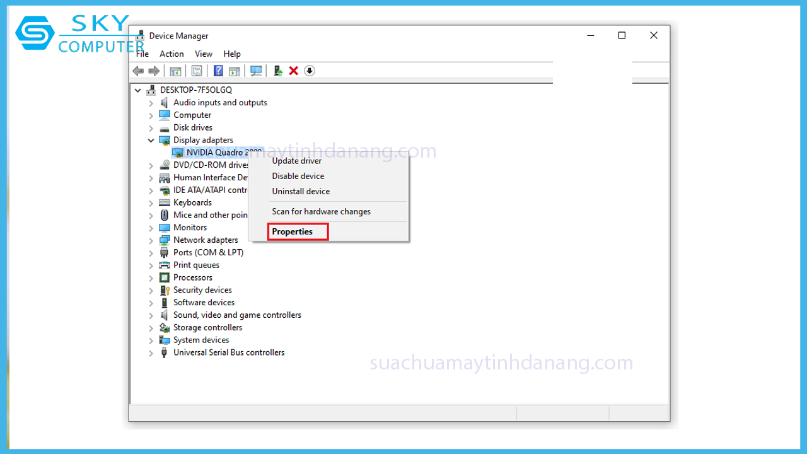
Task: Open the Action menu
Action: coord(171,54)
